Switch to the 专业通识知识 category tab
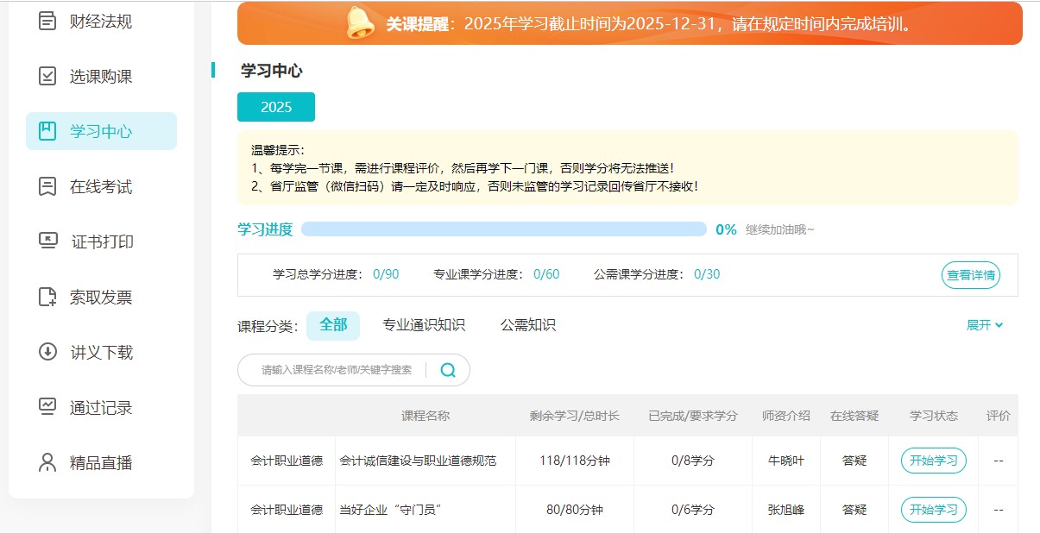This screenshot has width=1040, height=533. click(x=423, y=325)
